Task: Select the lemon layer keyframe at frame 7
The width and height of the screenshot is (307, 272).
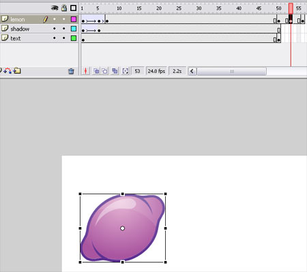Action: 107,21
